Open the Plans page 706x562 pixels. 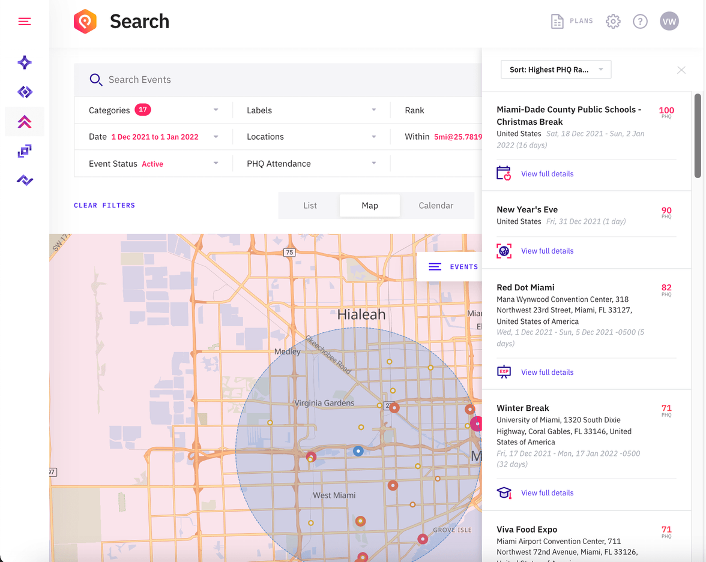[572, 22]
